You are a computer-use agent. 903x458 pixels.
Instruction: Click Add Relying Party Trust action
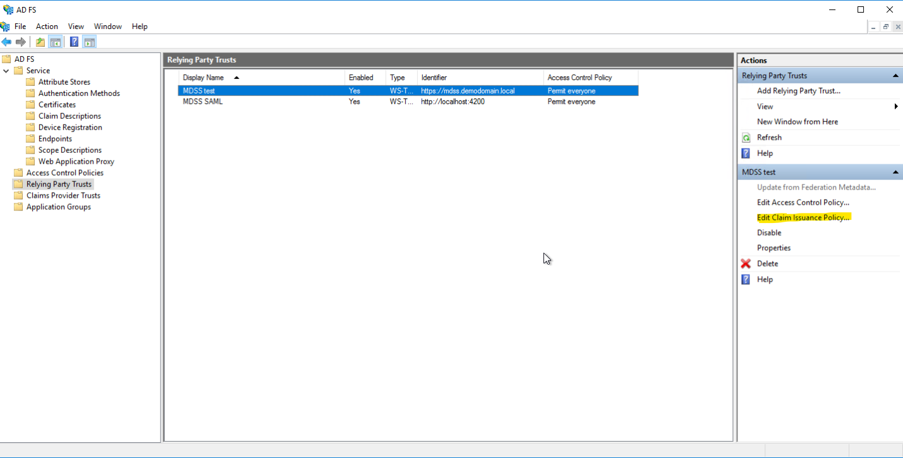coord(799,91)
